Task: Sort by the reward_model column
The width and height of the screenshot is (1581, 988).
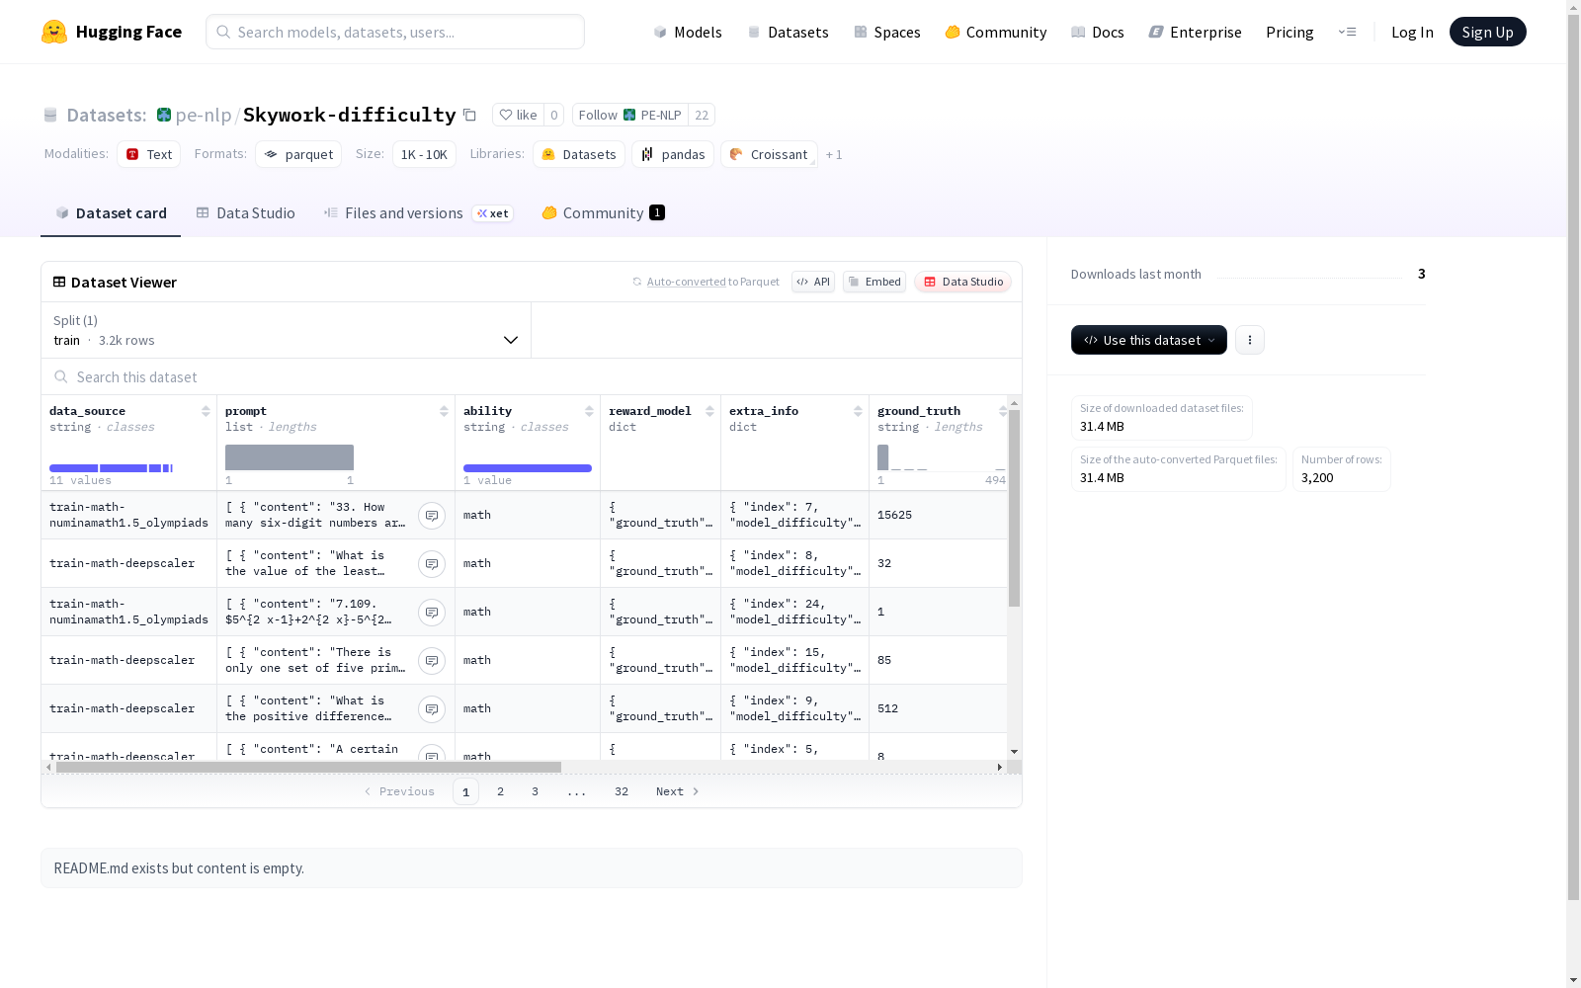Action: tap(709, 411)
